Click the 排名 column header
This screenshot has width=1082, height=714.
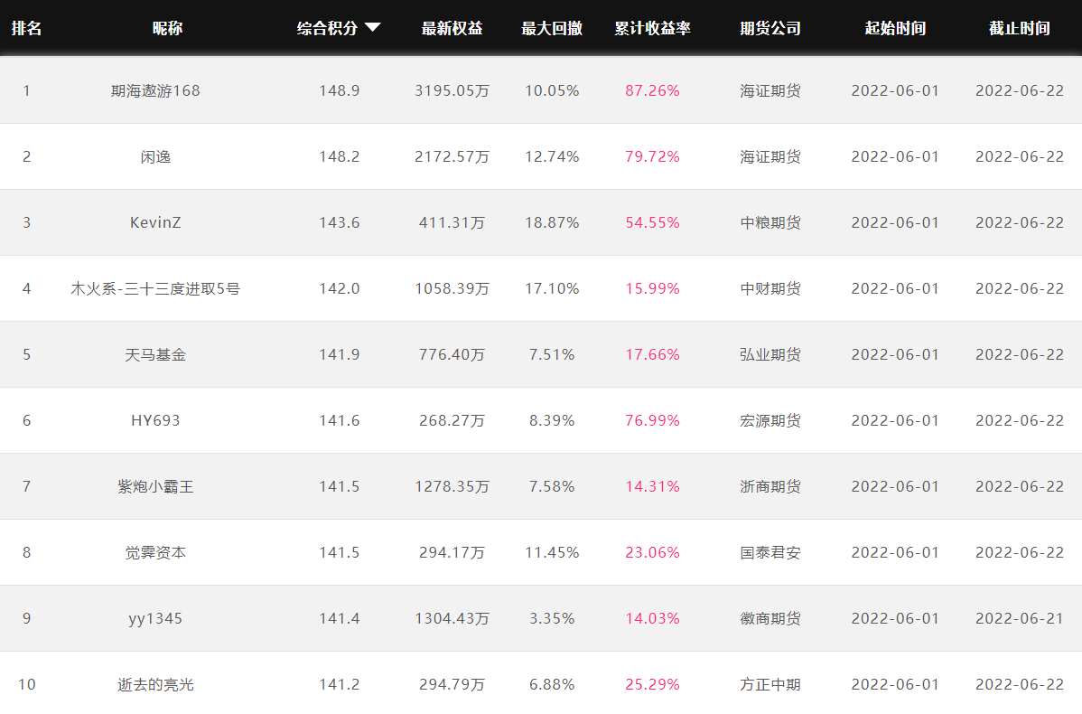(27, 28)
